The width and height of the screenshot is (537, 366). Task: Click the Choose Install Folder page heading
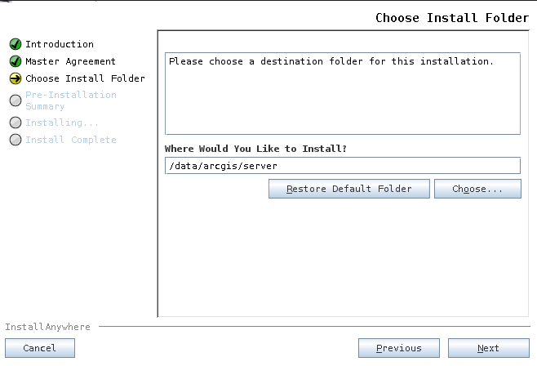point(452,18)
